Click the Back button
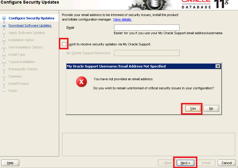This screenshot has height=168, width=238. coord(167,163)
